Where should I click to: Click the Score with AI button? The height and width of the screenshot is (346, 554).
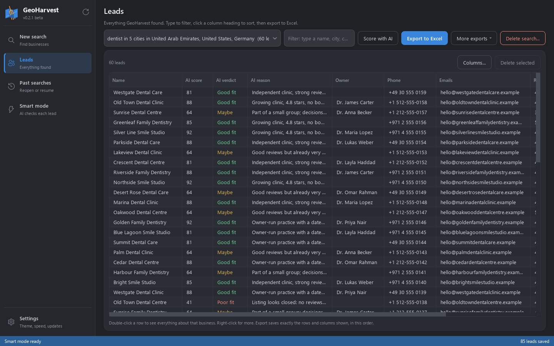point(378,38)
